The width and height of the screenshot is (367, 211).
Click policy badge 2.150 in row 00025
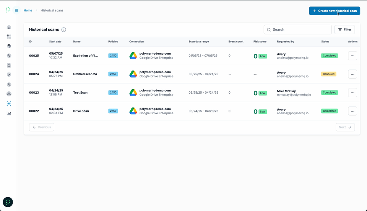click(x=113, y=56)
